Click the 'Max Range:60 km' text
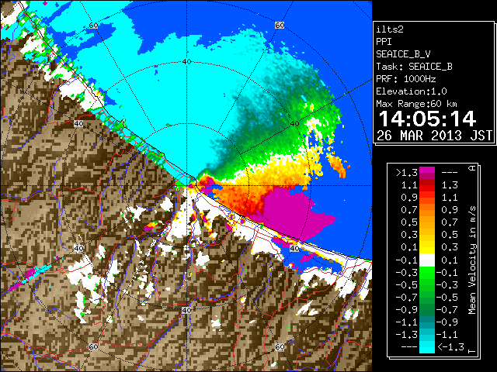This screenshot has height=372, width=497. [x=416, y=104]
